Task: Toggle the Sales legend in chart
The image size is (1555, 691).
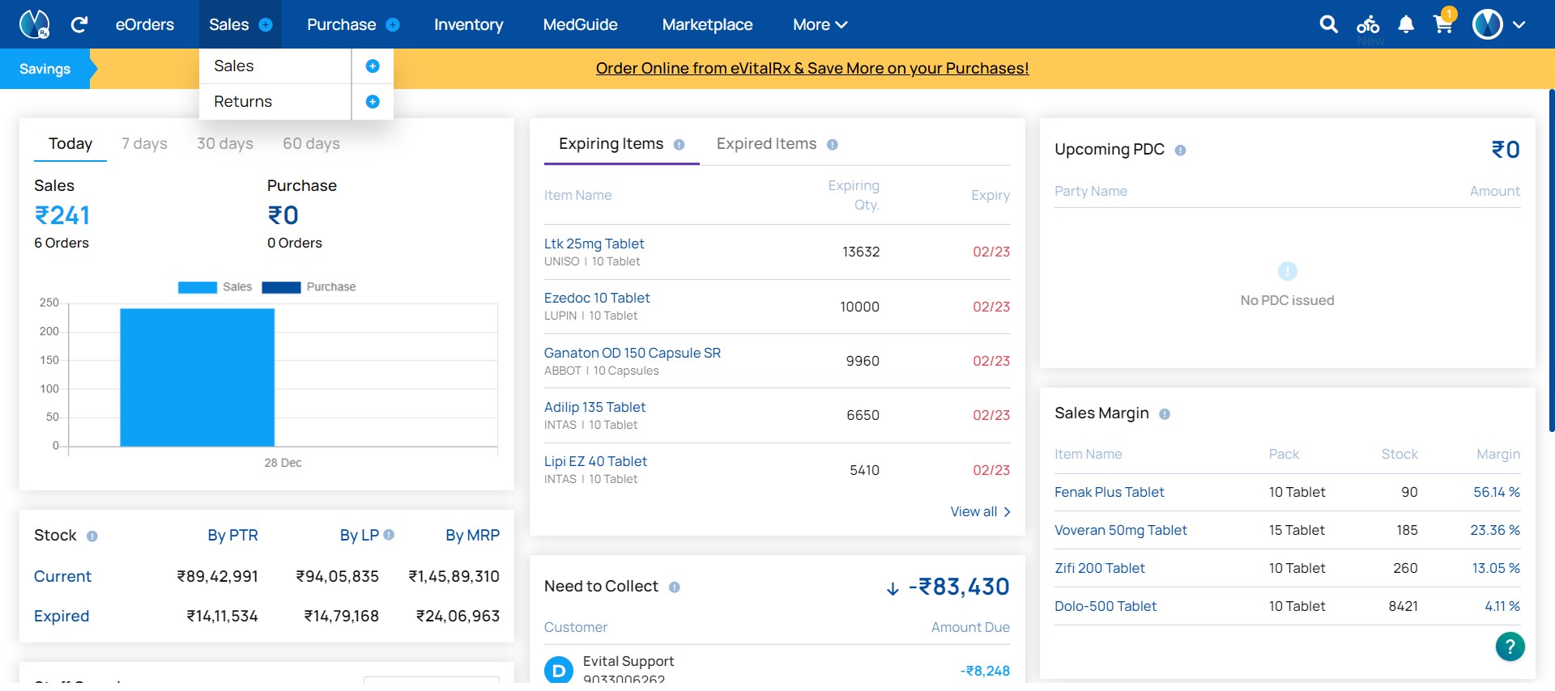Action: pyautogui.click(x=215, y=287)
